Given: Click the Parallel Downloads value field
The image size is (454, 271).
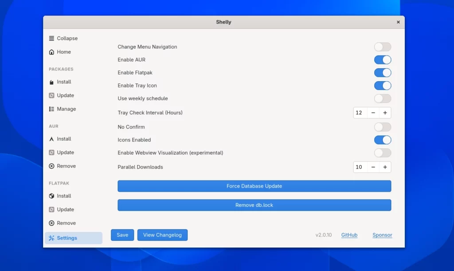Looking at the screenshot, I should tap(360, 167).
